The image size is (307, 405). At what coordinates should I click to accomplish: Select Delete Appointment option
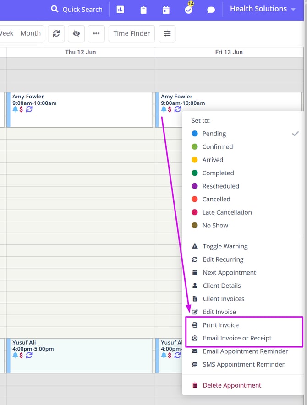click(x=232, y=385)
